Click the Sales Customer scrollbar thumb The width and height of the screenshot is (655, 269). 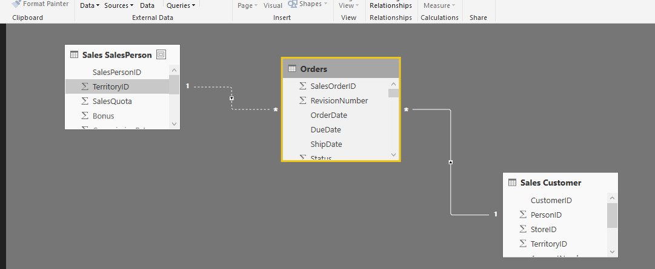click(x=612, y=215)
